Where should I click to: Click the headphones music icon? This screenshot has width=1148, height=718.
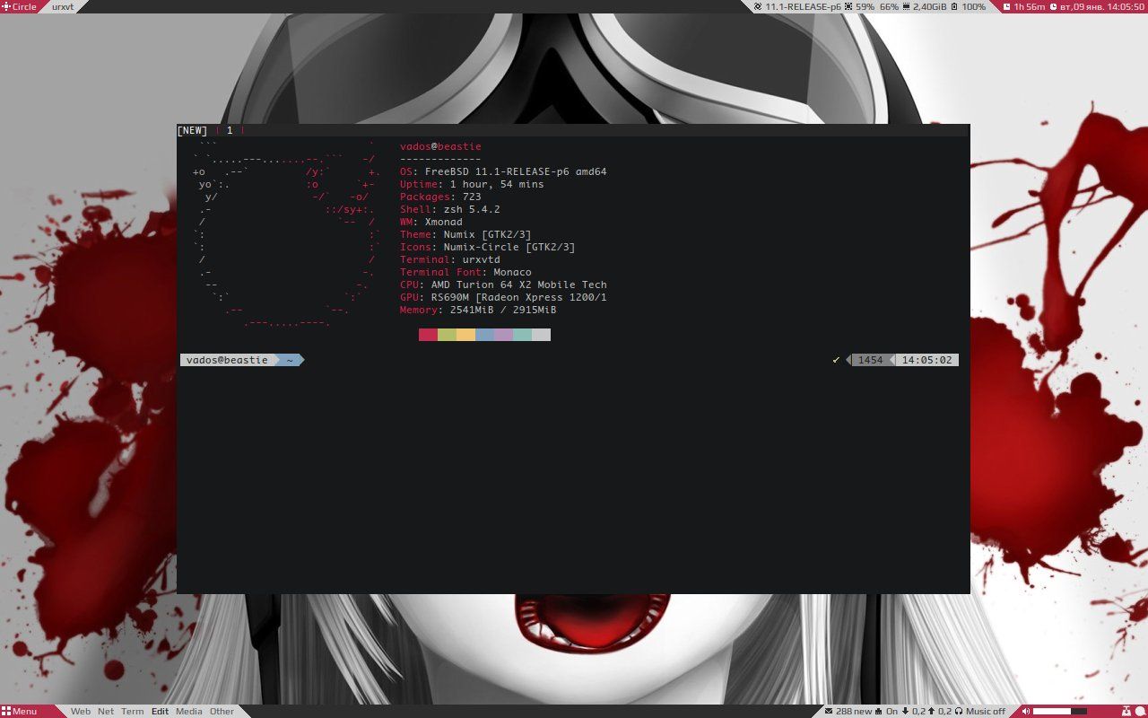[x=959, y=711]
